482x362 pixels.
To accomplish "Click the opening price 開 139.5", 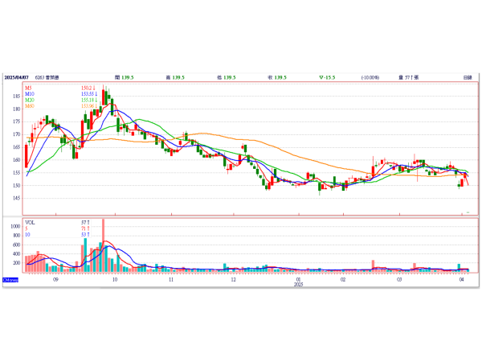I will (125, 77).
